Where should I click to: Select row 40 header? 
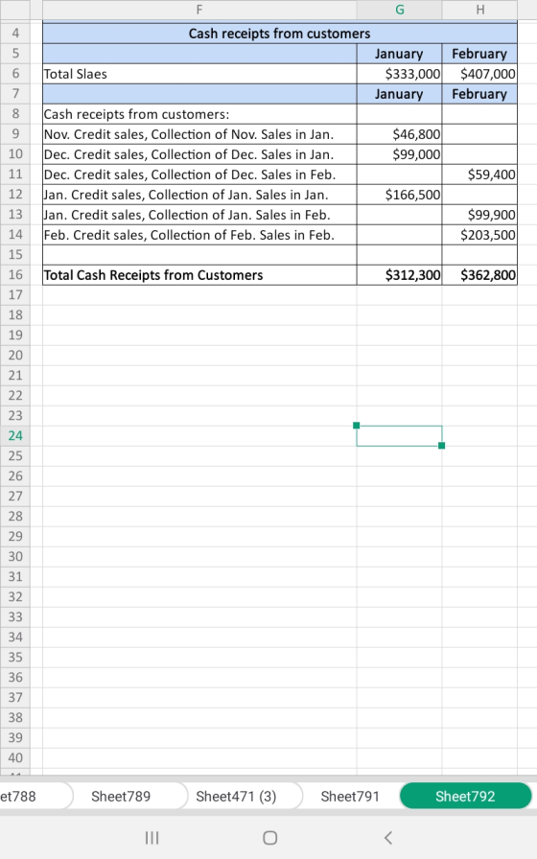click(15, 758)
